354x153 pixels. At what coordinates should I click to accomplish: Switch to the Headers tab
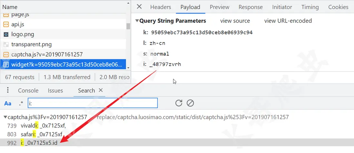tap(161, 7)
